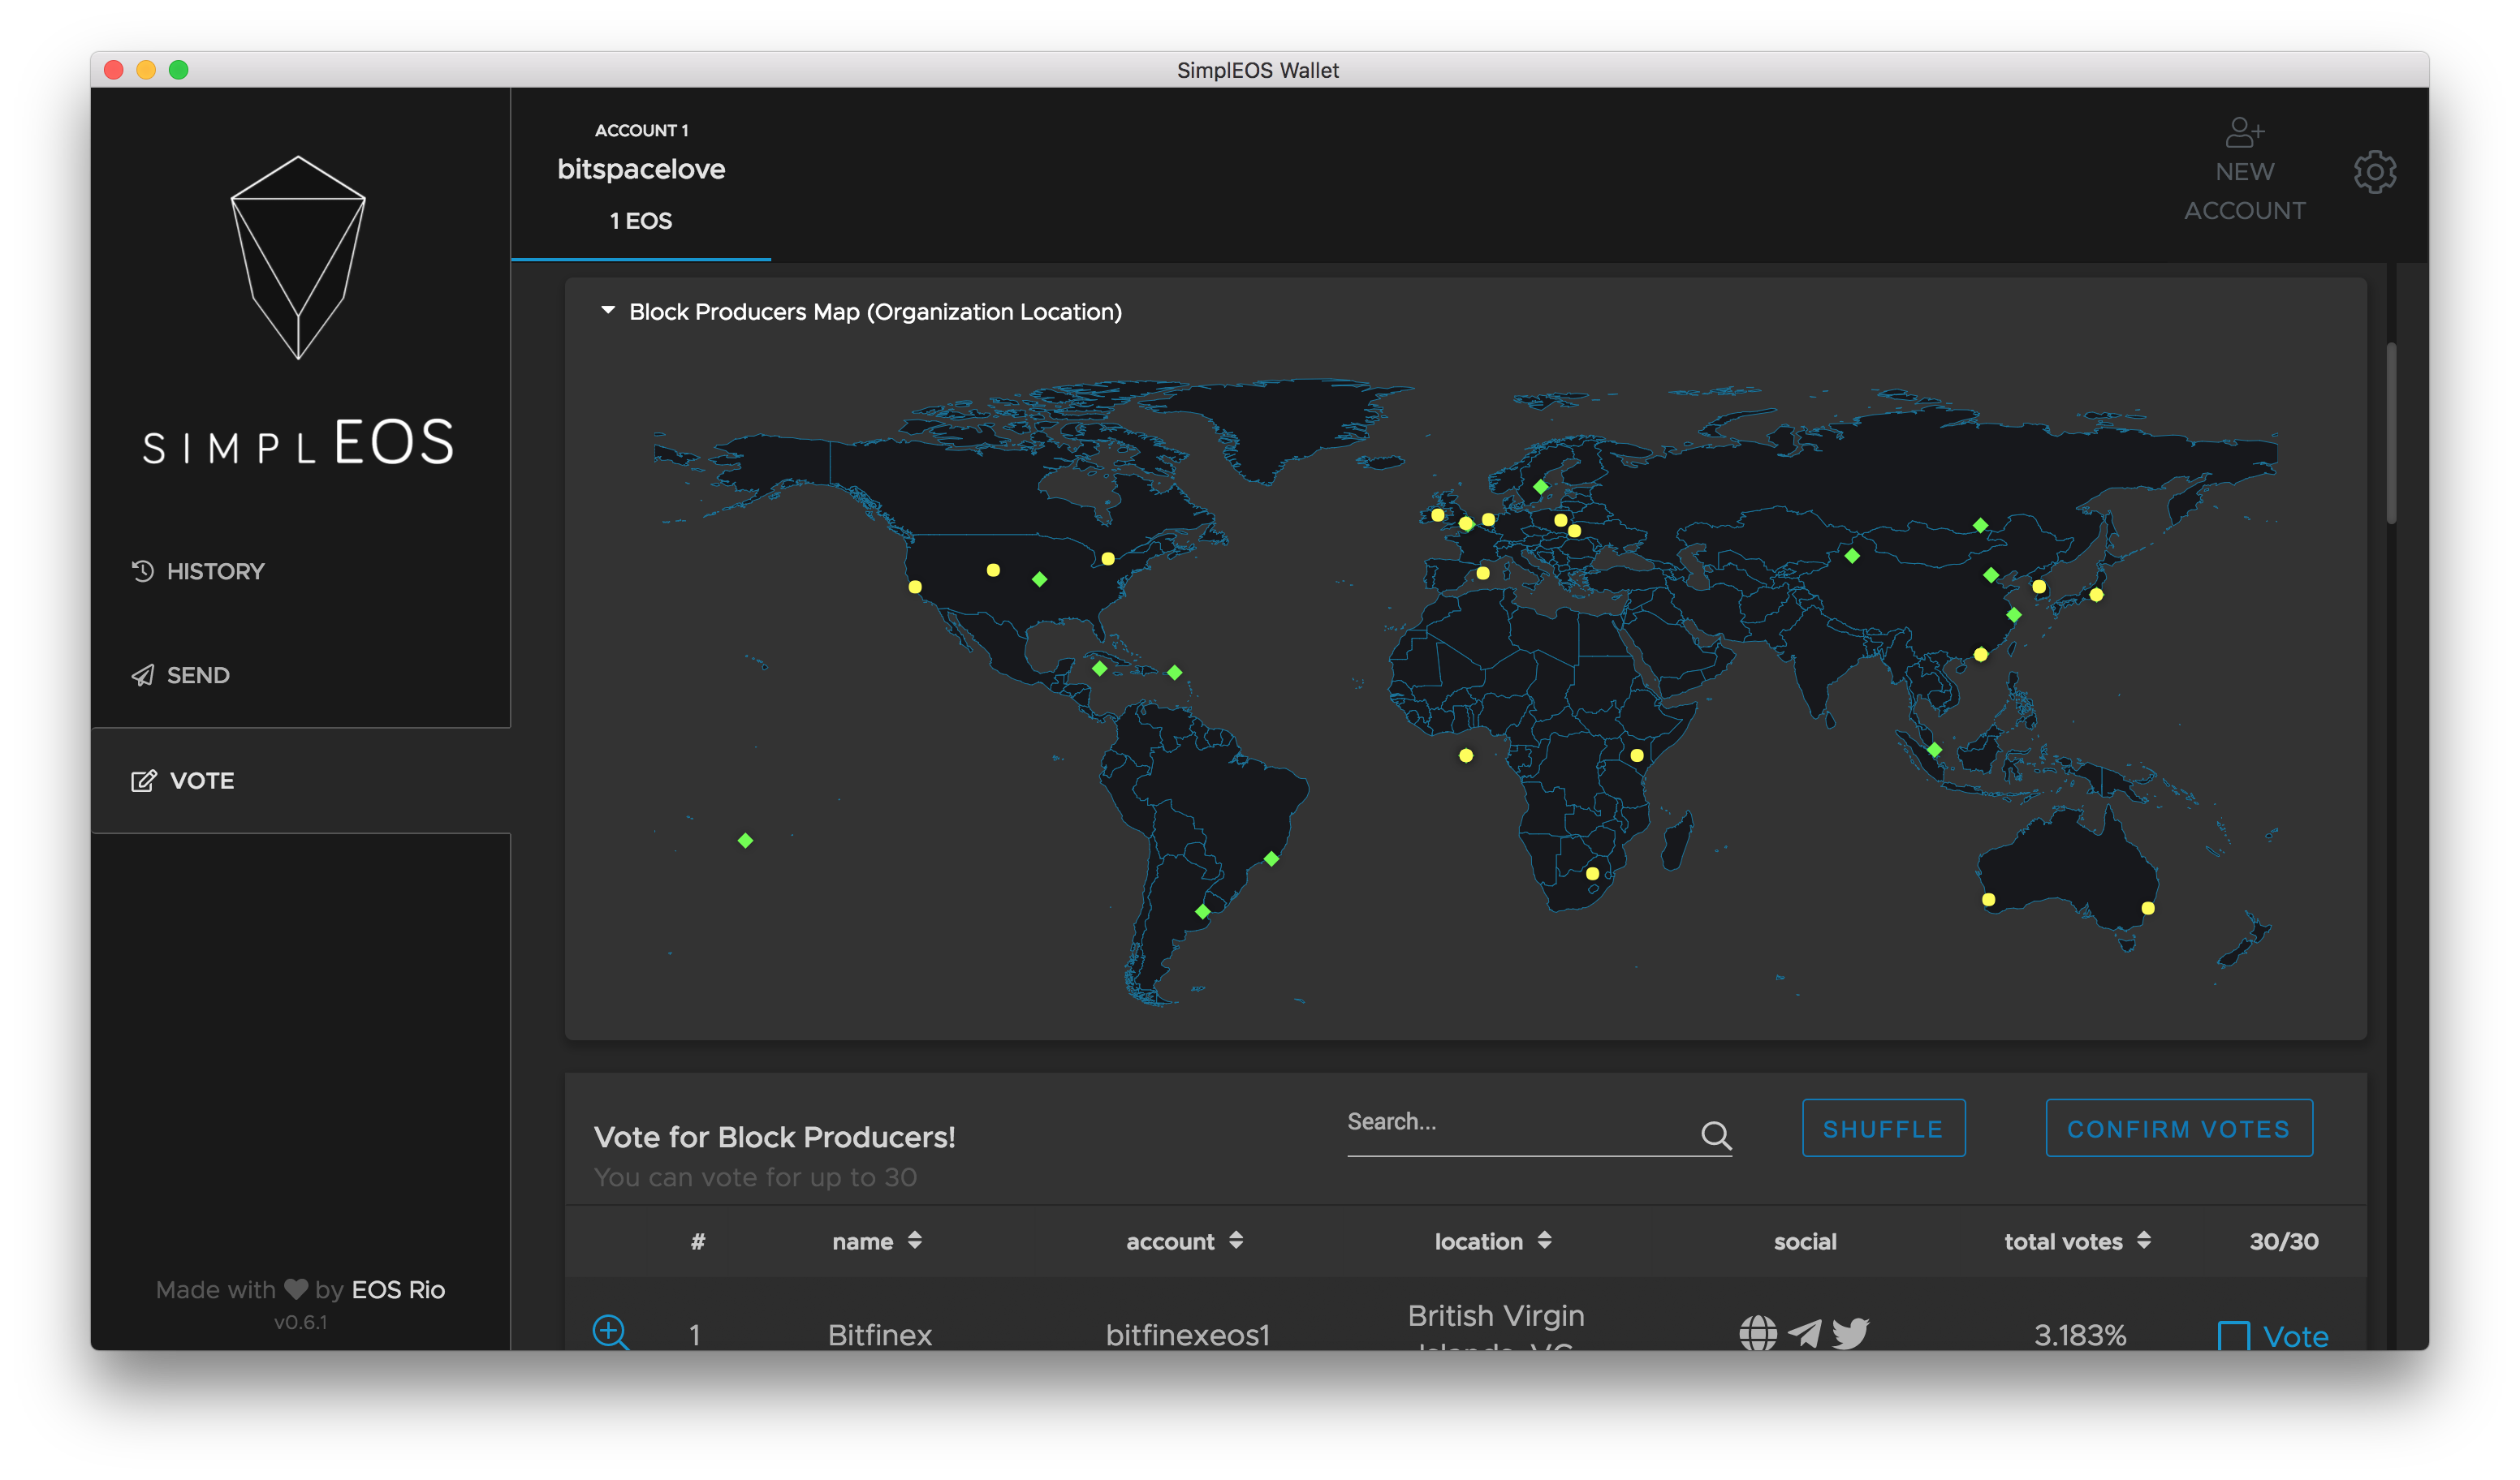Viewport: 2520px width, 1480px height.
Task: Click the New Account button label
Action: (x=2244, y=191)
